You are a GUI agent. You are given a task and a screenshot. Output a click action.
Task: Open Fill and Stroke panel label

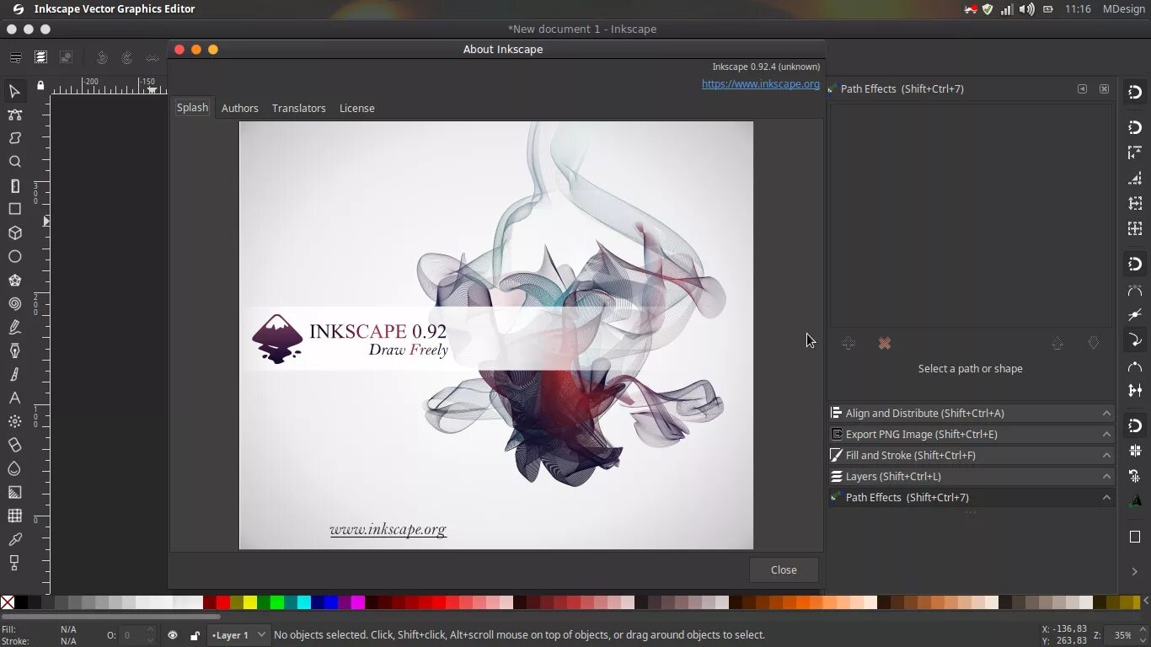tap(911, 455)
